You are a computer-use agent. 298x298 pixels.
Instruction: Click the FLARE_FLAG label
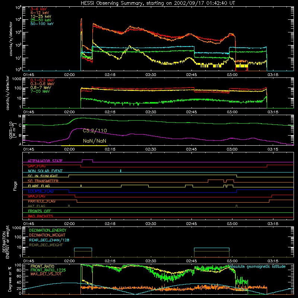(x=39, y=186)
